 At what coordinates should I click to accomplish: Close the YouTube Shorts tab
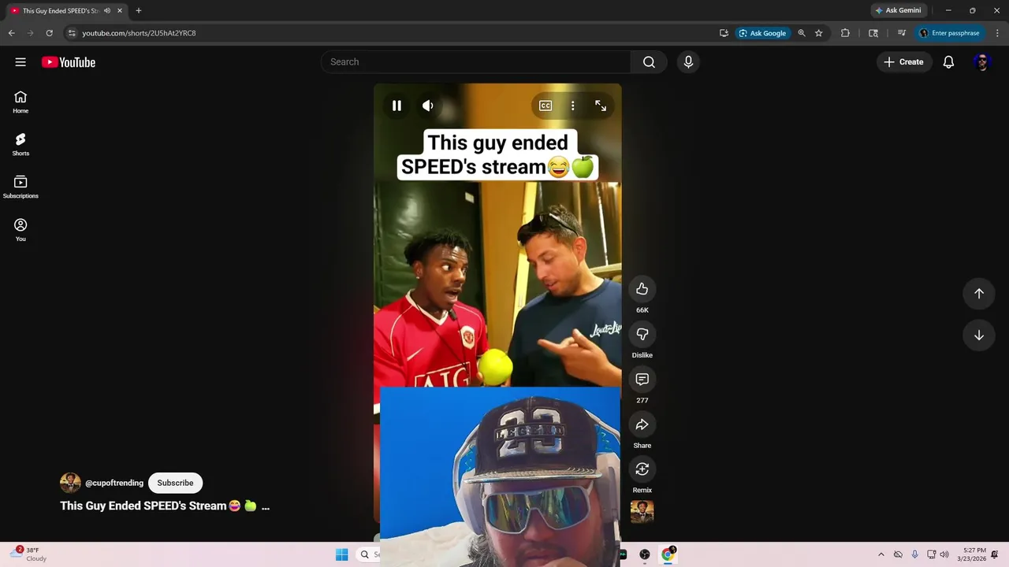[x=120, y=10]
